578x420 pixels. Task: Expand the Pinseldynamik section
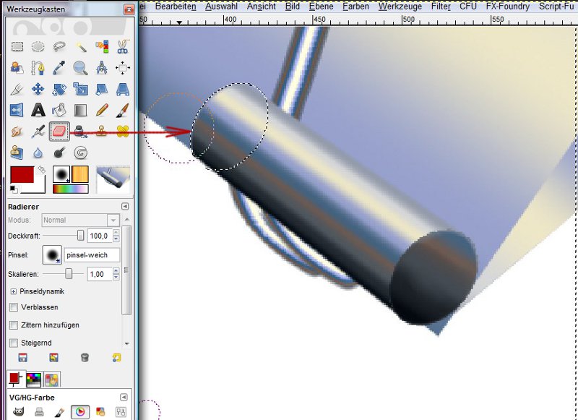pos(14,291)
